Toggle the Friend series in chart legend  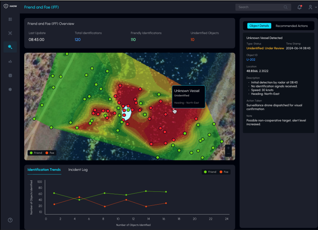(210, 172)
